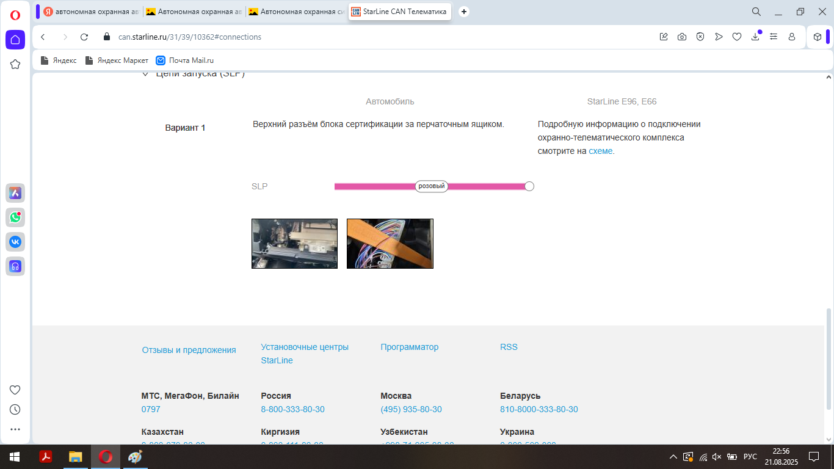Click Moscow phone (495) 935-80-30
The width and height of the screenshot is (834, 469).
411,409
